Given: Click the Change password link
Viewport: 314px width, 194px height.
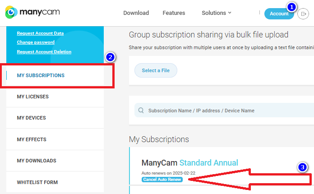Looking at the screenshot, I should pyautogui.click(x=36, y=42).
